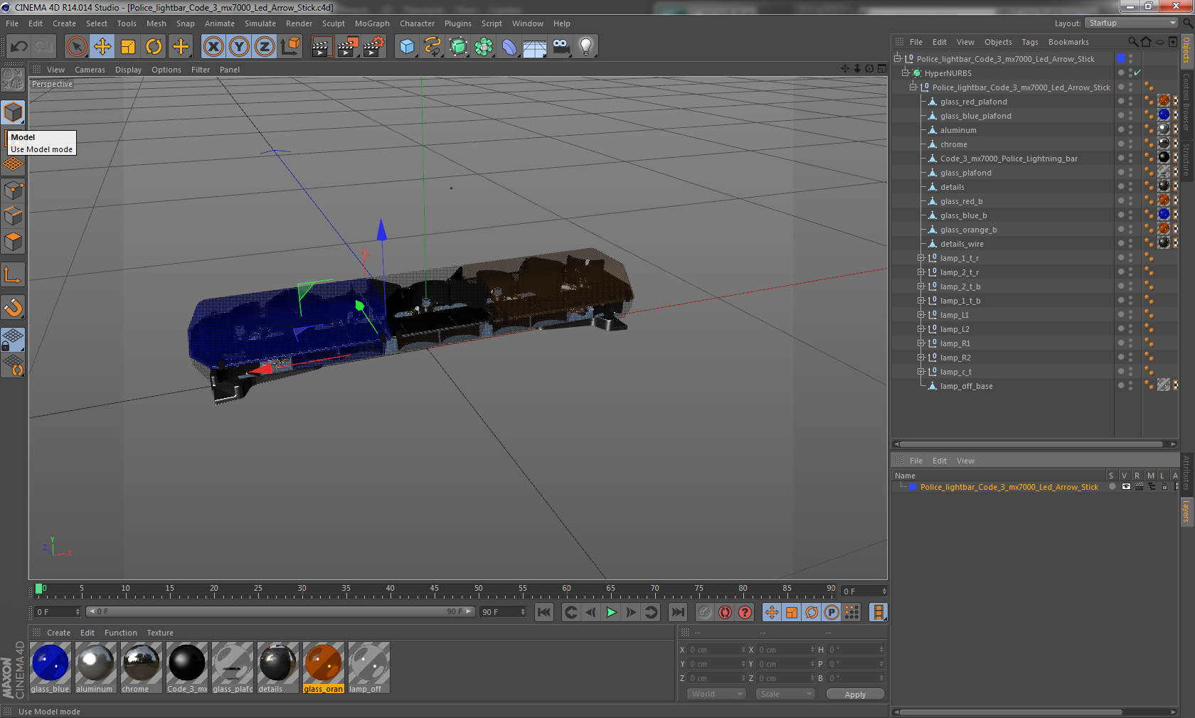Activate the Move tool
1195x718 pixels.
(102, 47)
